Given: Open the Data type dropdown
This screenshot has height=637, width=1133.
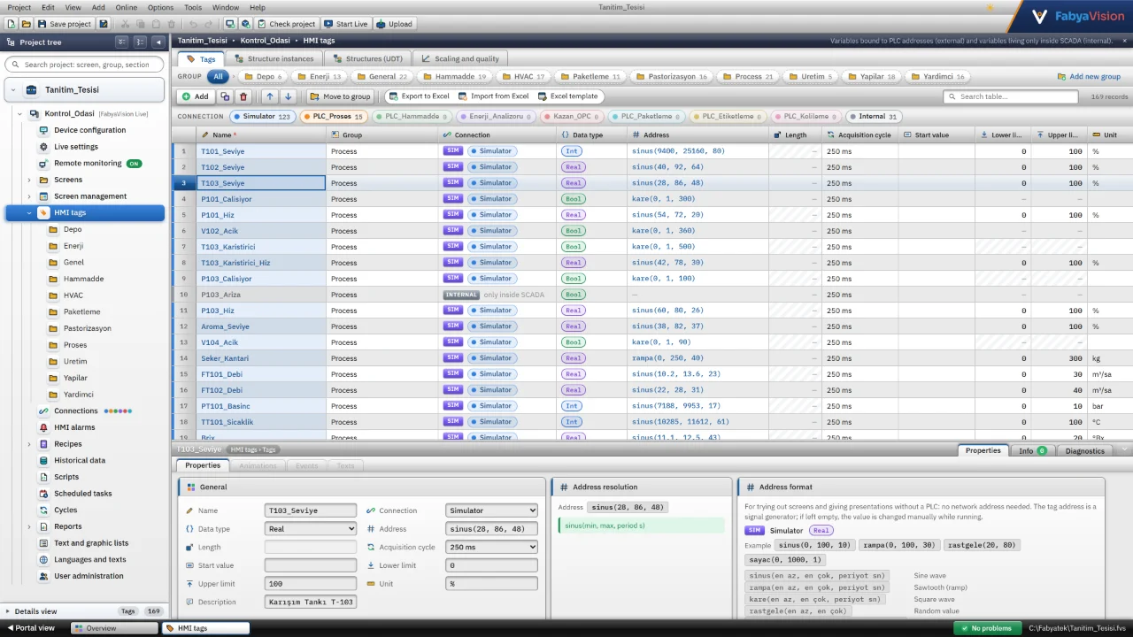Looking at the screenshot, I should 311,529.
